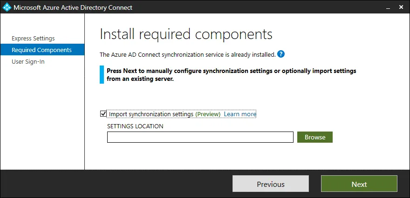410x198 pixels.
Task: Select Express Settings in the sidebar
Action: click(x=33, y=38)
